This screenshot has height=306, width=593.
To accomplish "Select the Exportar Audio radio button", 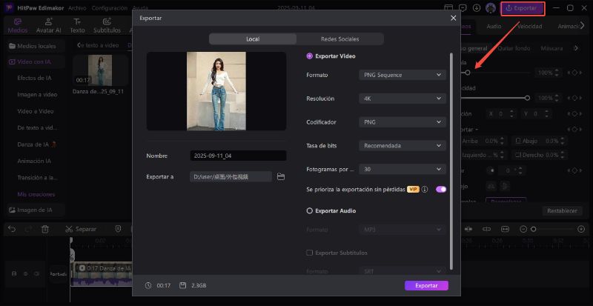I will click(309, 210).
